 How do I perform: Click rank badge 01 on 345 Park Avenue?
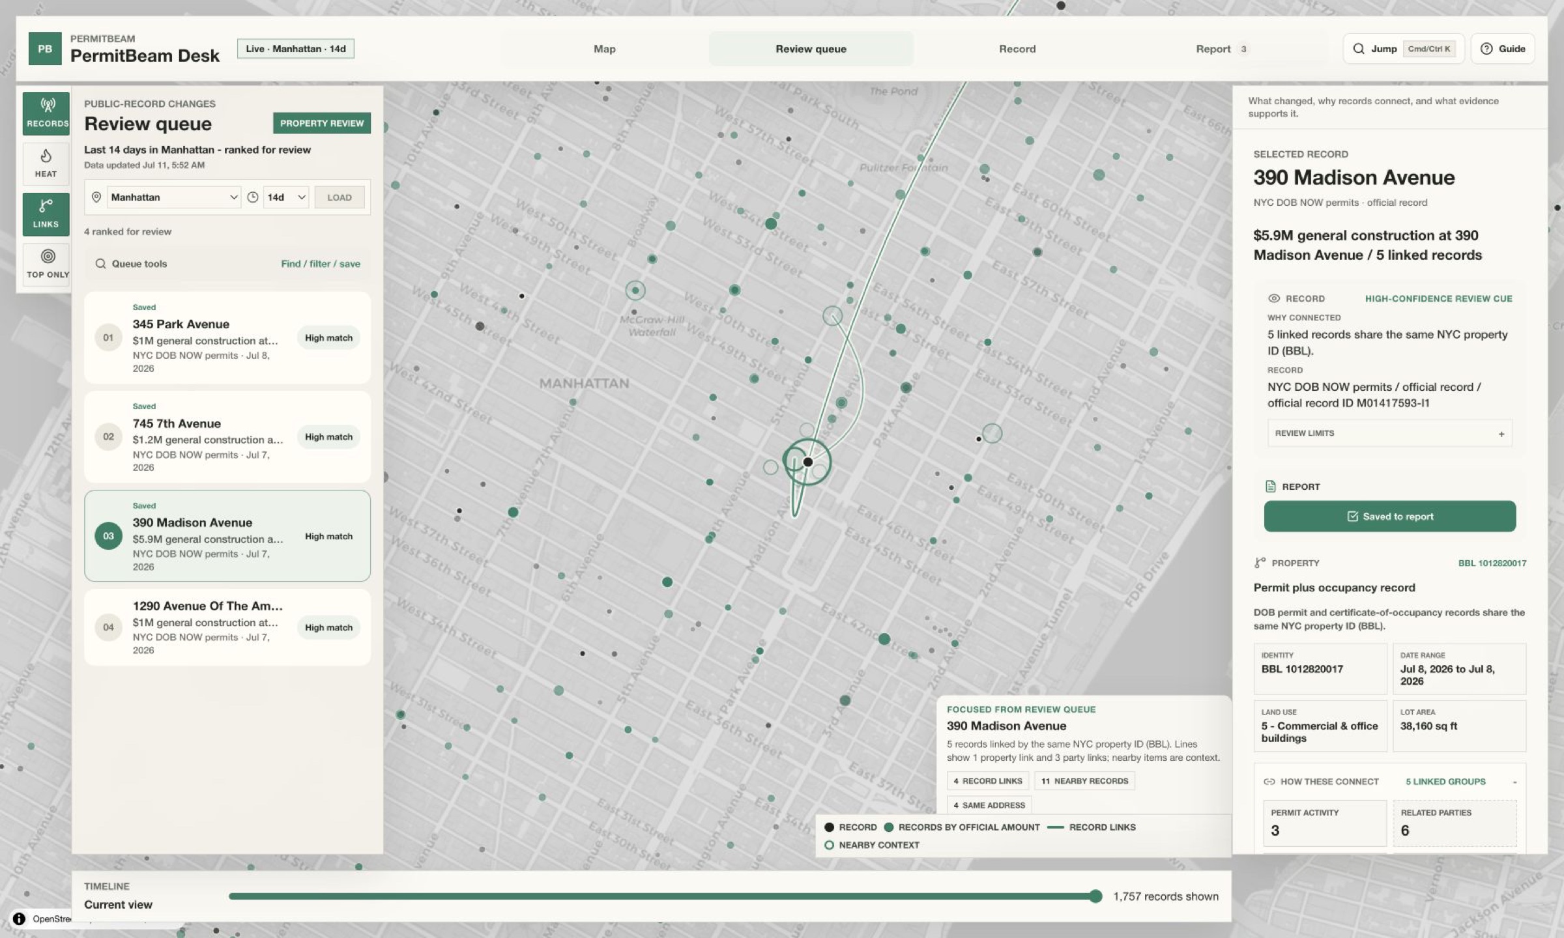[108, 337]
